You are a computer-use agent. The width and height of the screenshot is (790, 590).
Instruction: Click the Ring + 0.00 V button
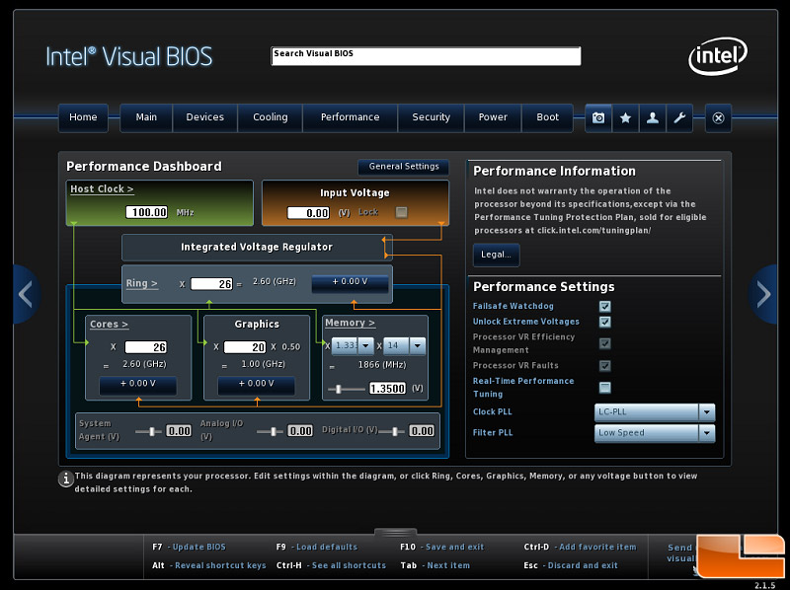tap(351, 282)
